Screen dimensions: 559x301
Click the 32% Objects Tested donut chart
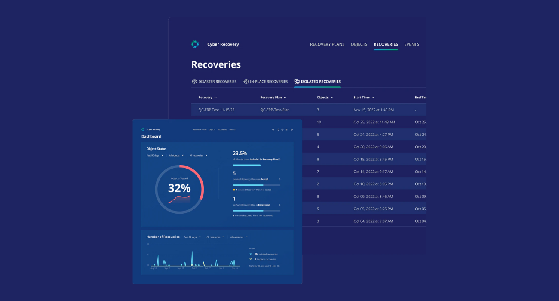[x=180, y=188]
